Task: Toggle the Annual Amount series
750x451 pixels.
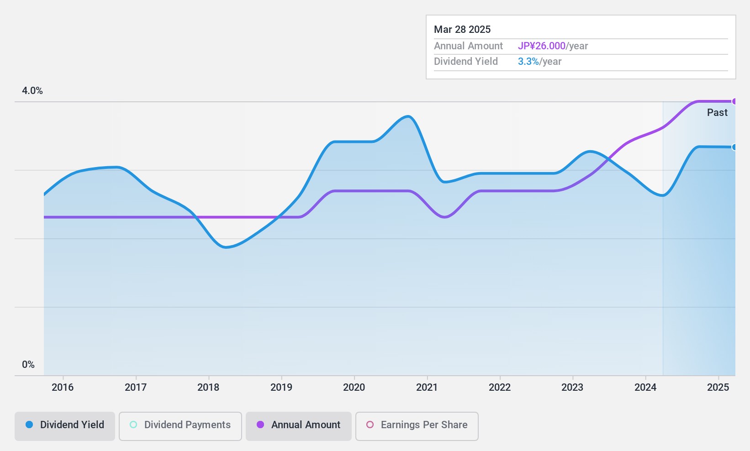Action: 299,426
